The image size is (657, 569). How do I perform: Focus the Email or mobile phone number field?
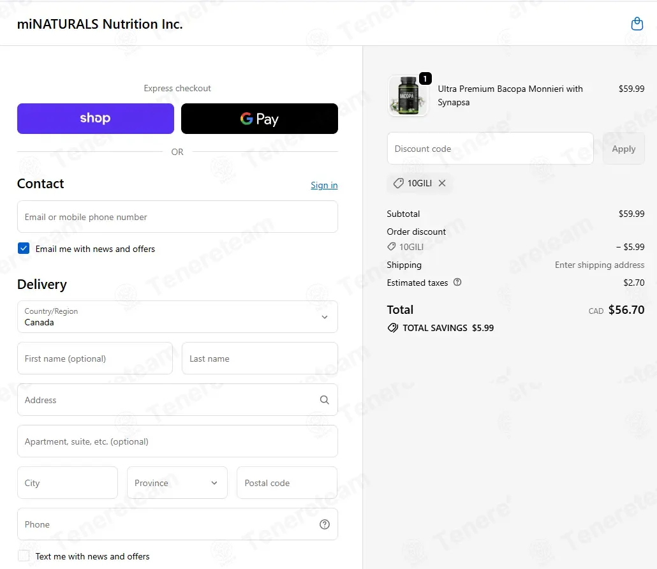click(x=177, y=217)
